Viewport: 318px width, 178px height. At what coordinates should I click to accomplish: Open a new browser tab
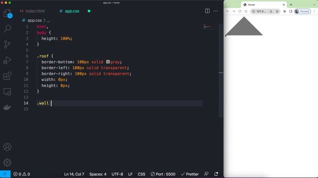tap(291, 4)
